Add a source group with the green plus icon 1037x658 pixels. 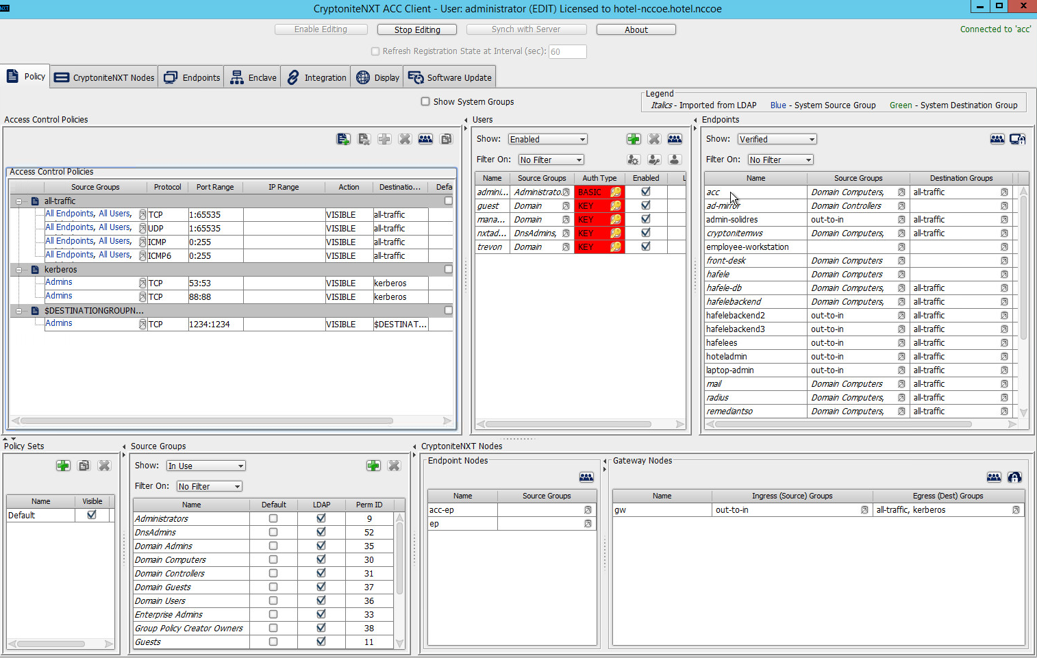coord(373,466)
